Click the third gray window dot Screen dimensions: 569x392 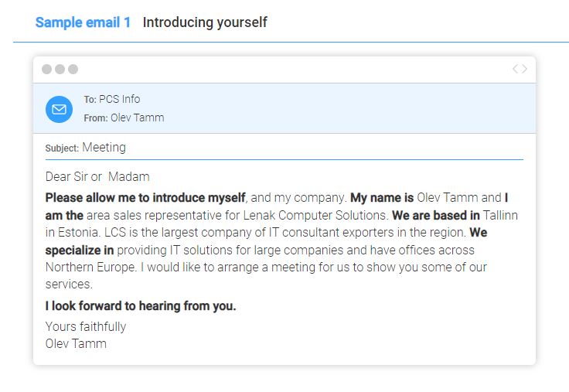(73, 69)
